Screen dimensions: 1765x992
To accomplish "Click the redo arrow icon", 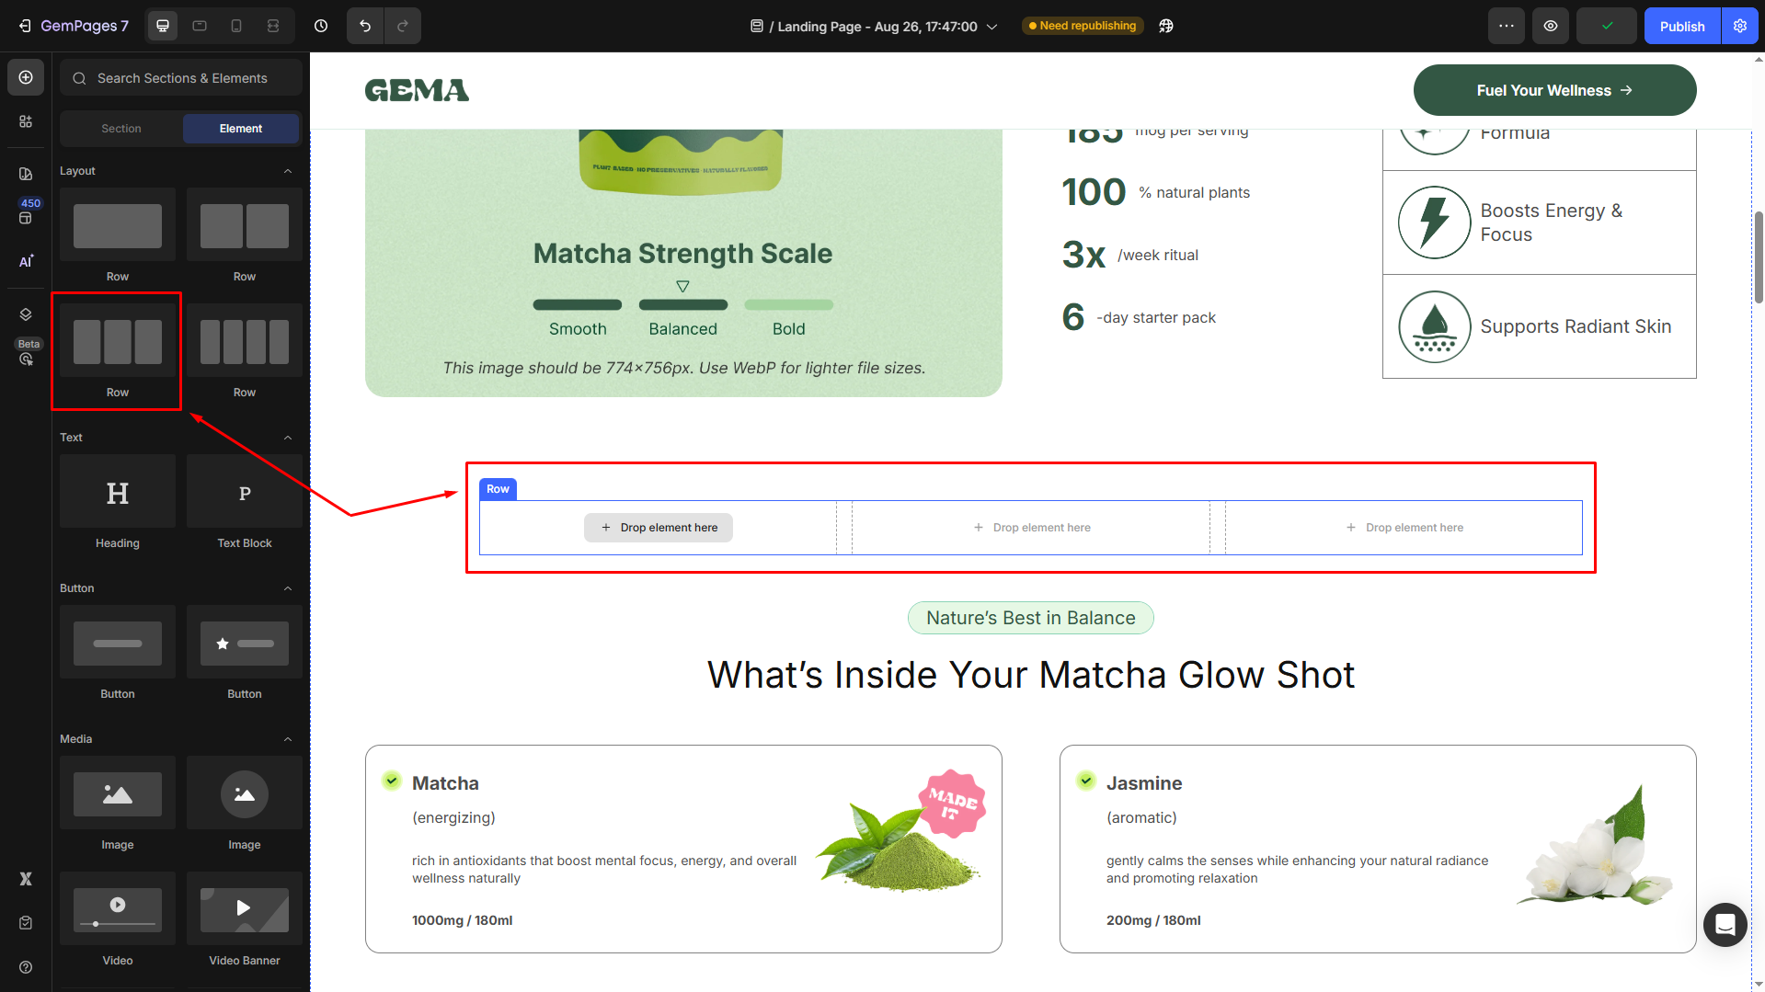I will pyautogui.click(x=402, y=26).
